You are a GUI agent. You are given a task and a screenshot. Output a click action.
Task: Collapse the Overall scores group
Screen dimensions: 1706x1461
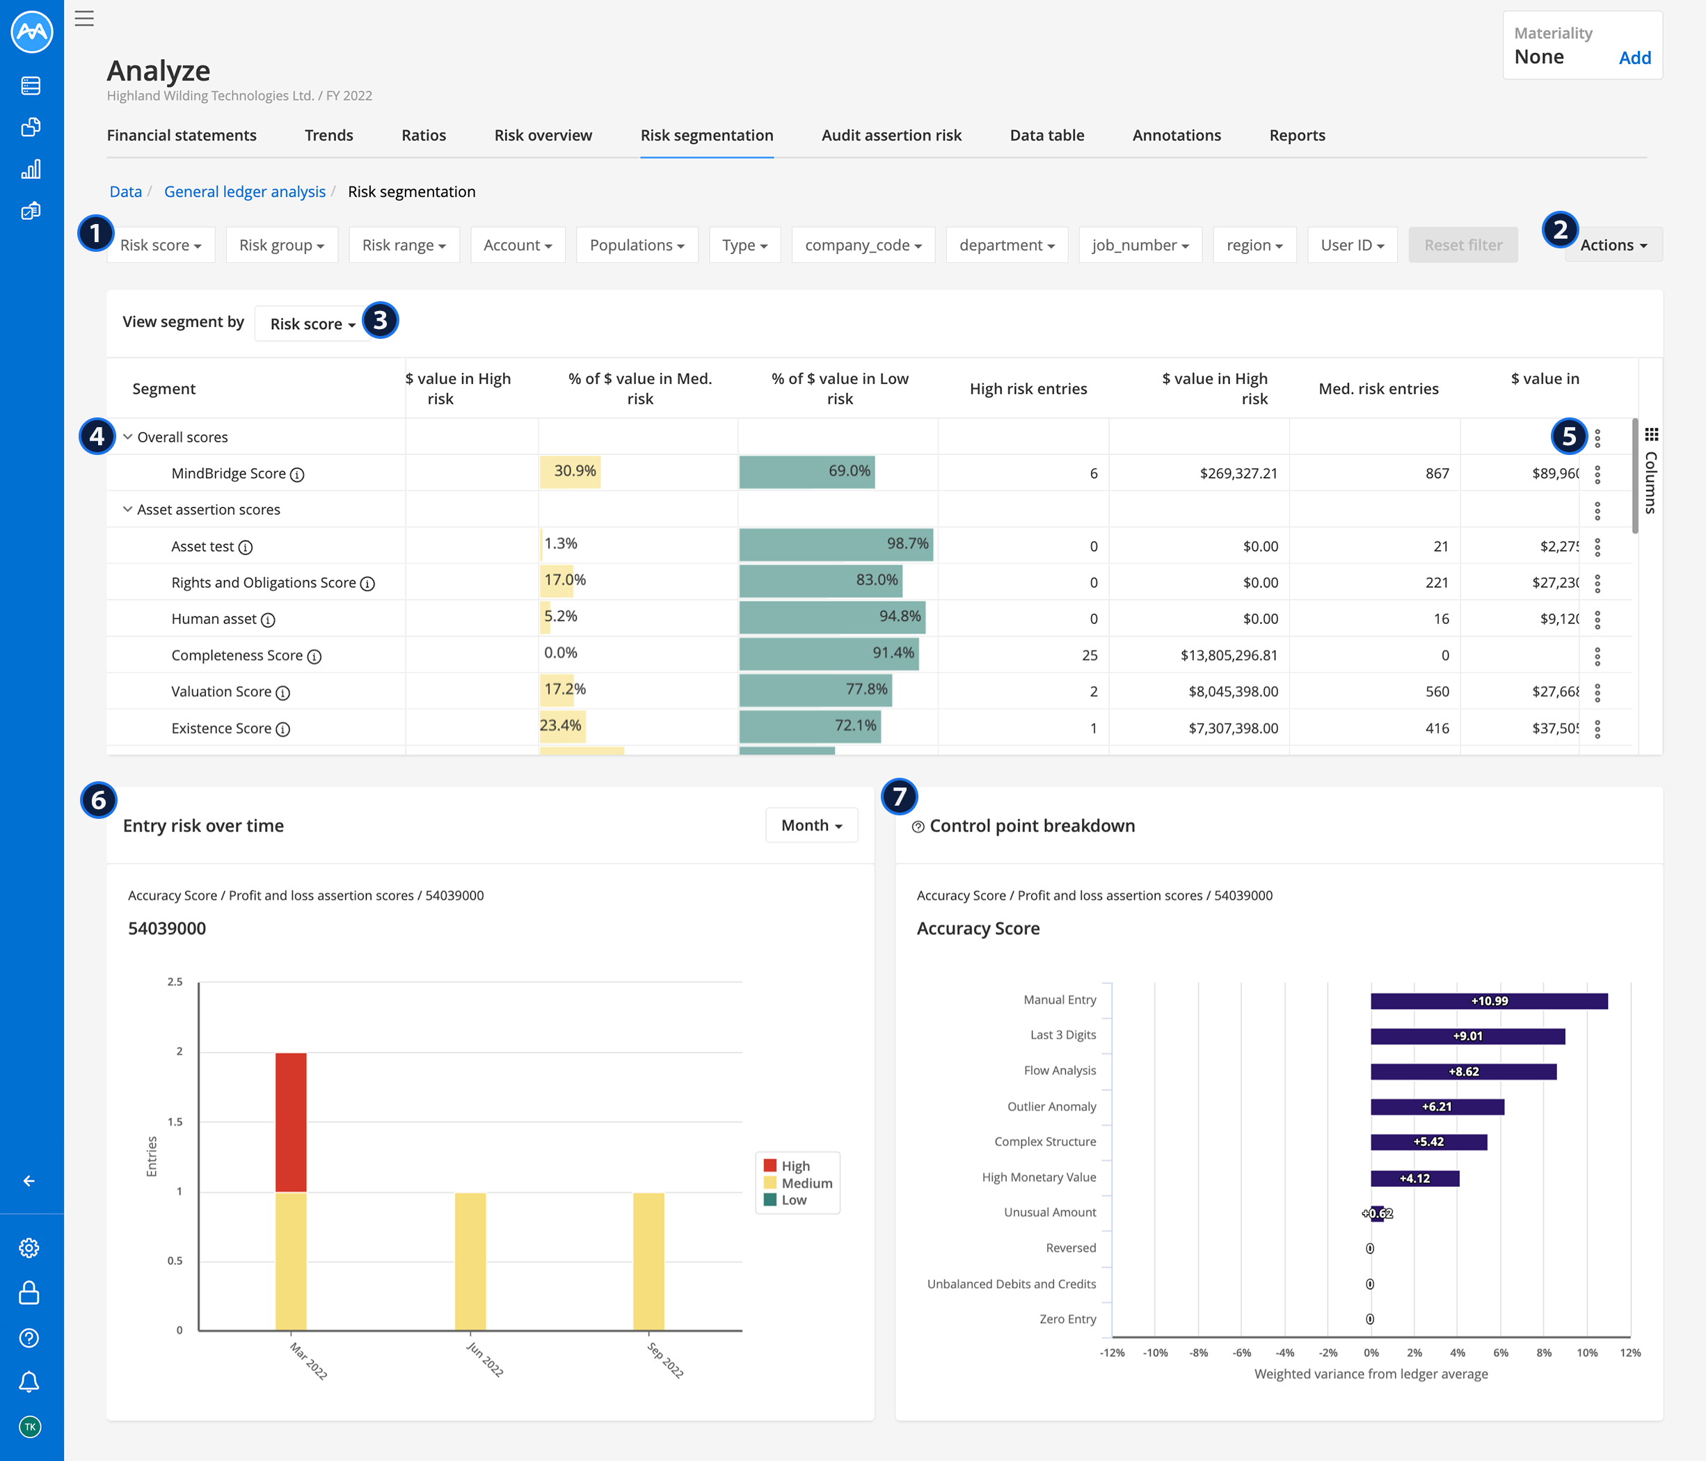pyautogui.click(x=127, y=436)
